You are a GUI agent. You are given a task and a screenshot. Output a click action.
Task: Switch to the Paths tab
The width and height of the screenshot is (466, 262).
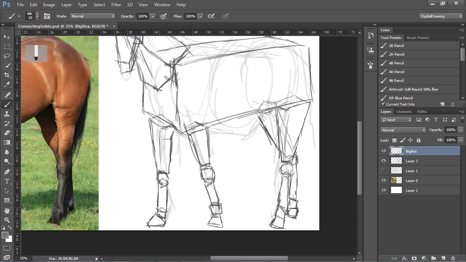point(422,112)
